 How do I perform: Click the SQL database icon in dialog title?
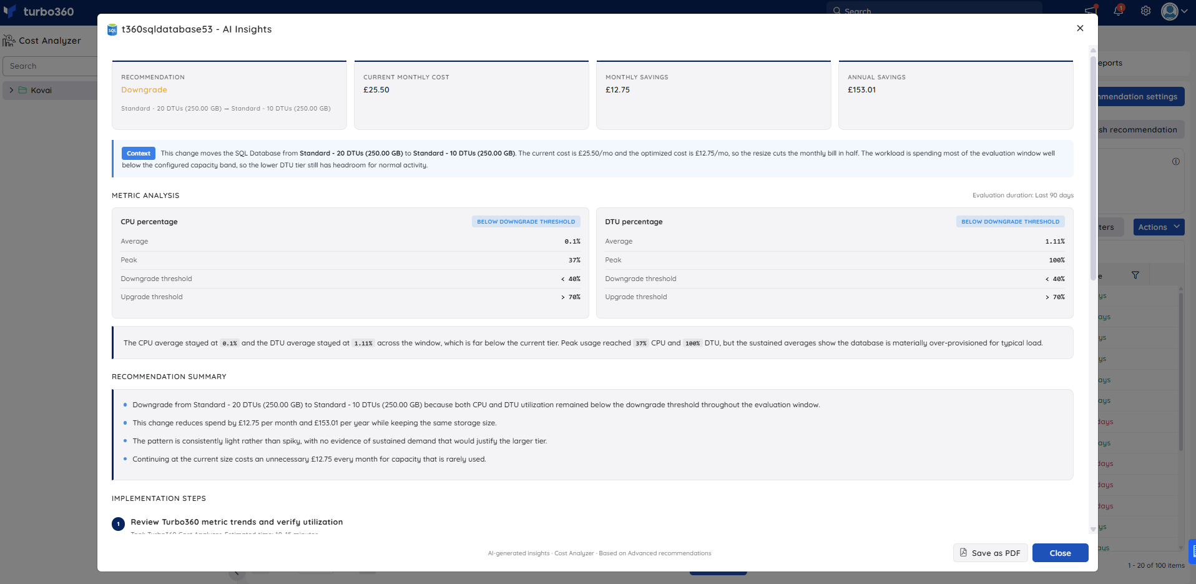pos(112,30)
